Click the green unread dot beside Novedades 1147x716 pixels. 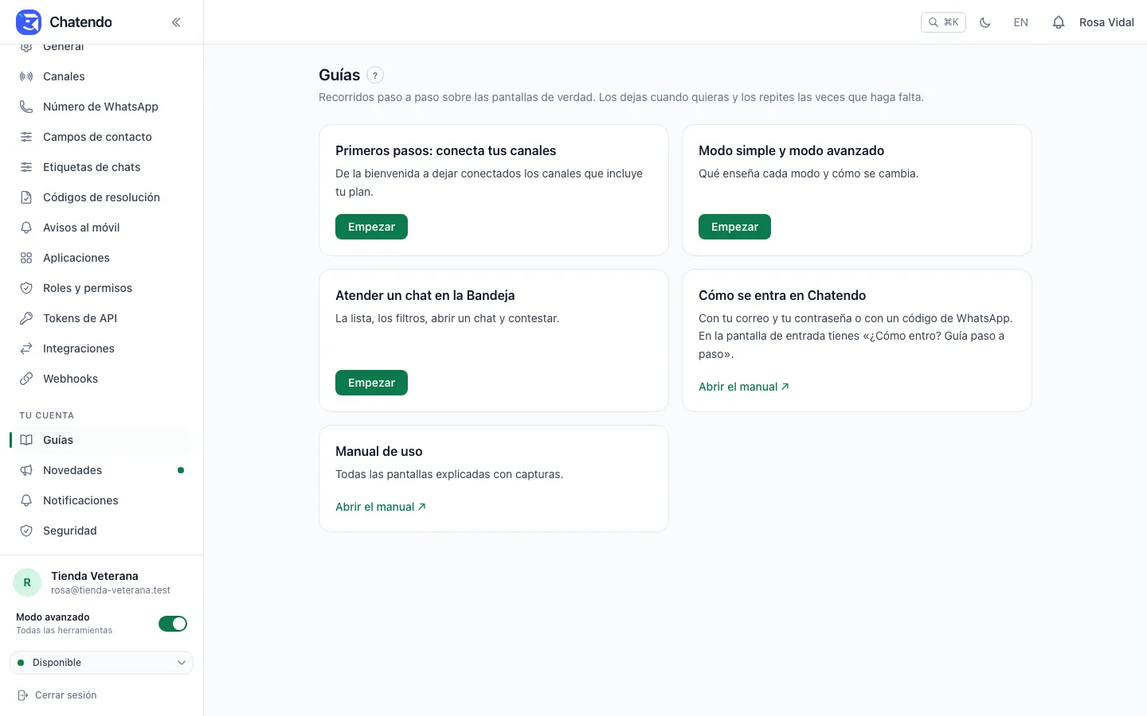181,470
